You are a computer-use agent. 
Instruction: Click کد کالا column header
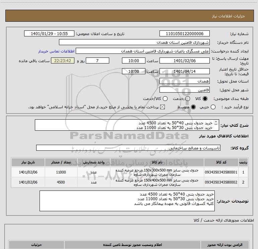(221, 162)
